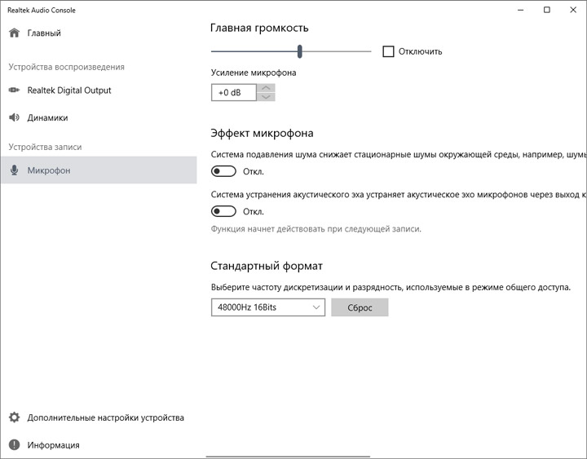Decrease microphone boost with down arrow
The width and height of the screenshot is (587, 459).
tap(266, 97)
